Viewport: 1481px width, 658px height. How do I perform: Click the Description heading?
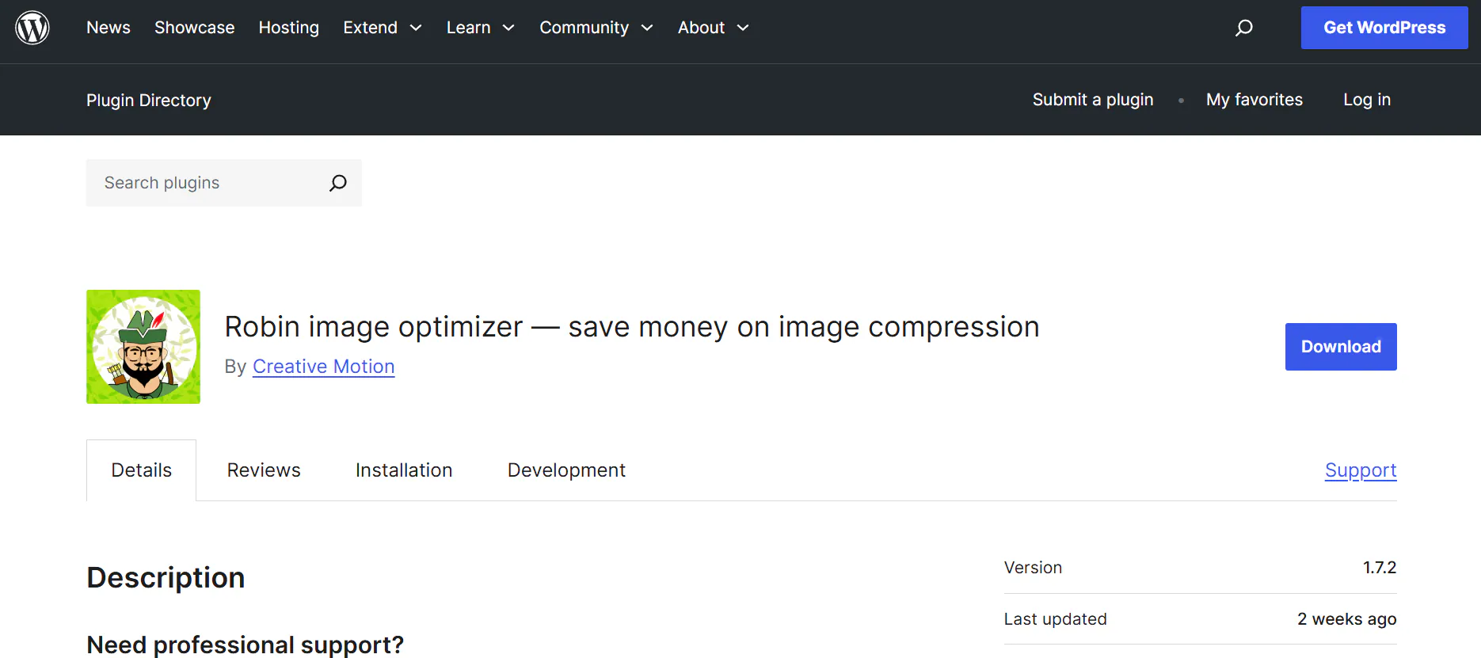coord(166,578)
